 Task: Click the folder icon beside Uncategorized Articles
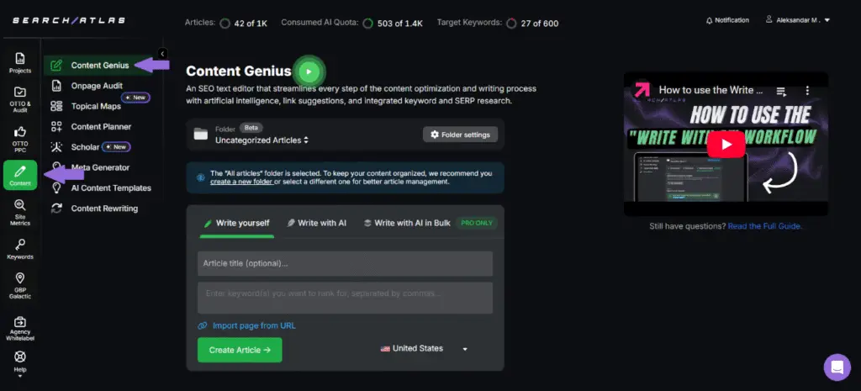pyautogui.click(x=201, y=134)
